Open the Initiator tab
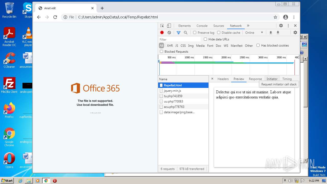Screen dimensions: 327x184 [x=272, y=79]
